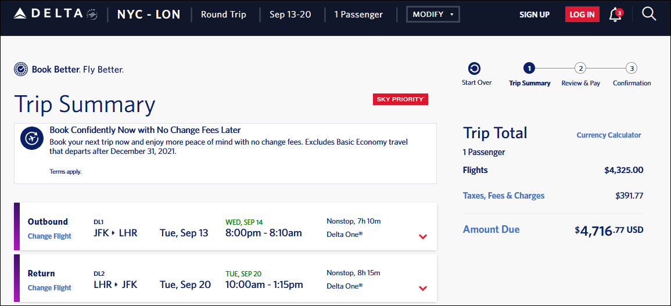Change Flight for the Outbound leg
Screen dimensions: 671x306
coord(49,236)
